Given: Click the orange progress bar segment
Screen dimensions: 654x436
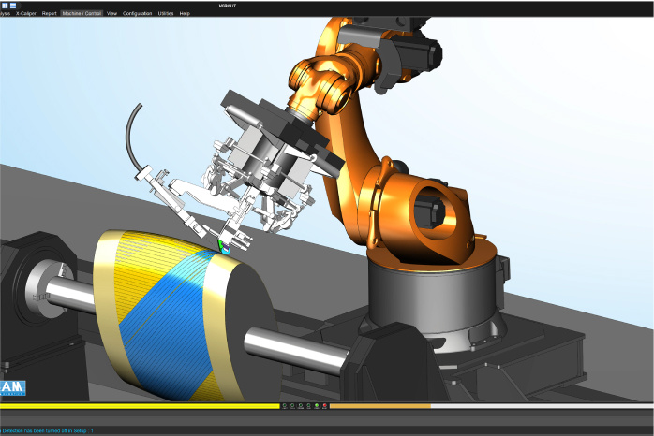Looking at the screenshot, I should point(379,406).
